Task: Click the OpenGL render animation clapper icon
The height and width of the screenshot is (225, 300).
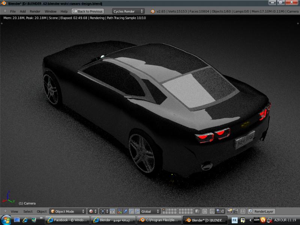Action: (235, 211)
